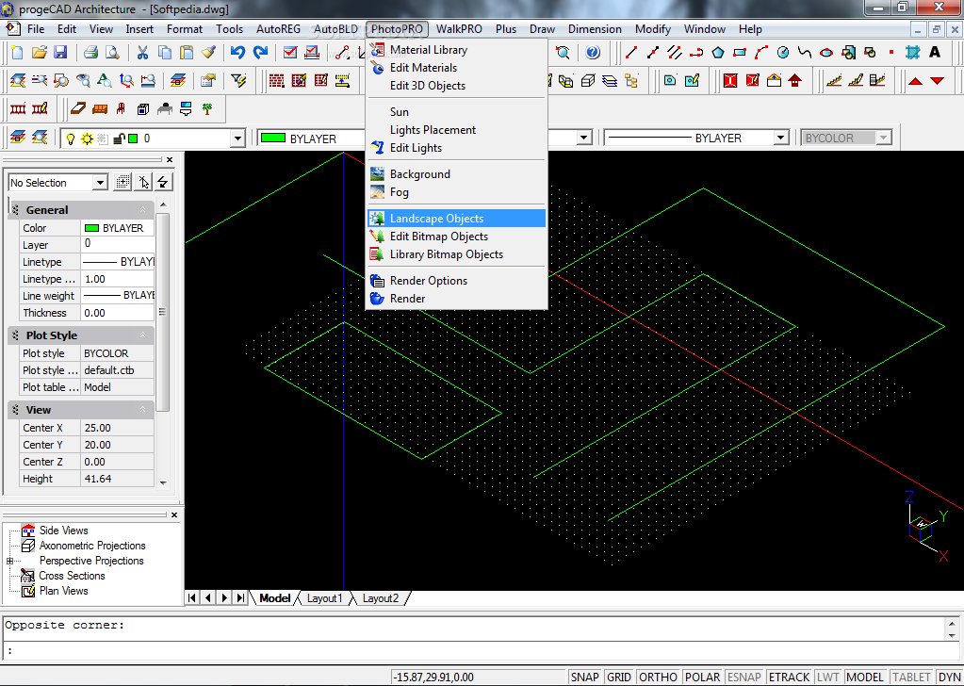The image size is (964, 686).
Task: Click the red chair furniture icon
Action: (121, 108)
